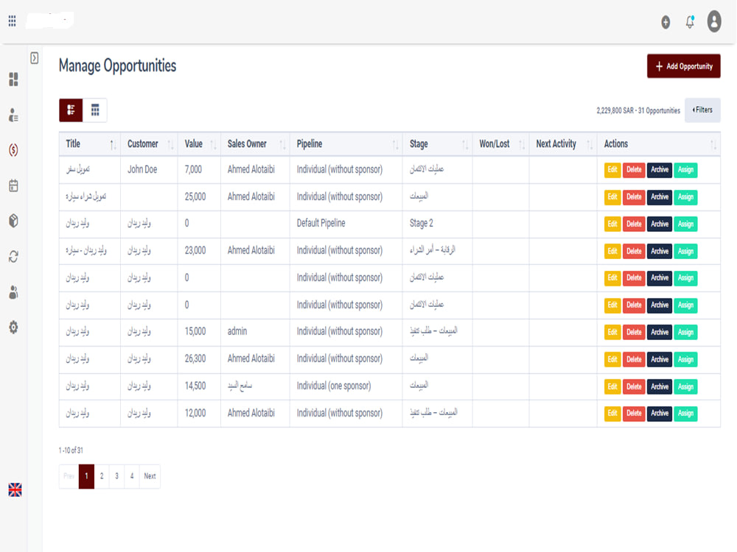Viewport: 737px width, 552px height.
Task: Sort table by Pipeline column
Action: click(346, 144)
